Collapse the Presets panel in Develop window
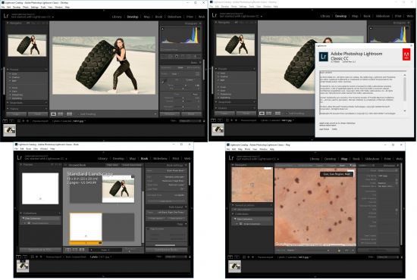This screenshot has width=417, height=280. point(8,70)
